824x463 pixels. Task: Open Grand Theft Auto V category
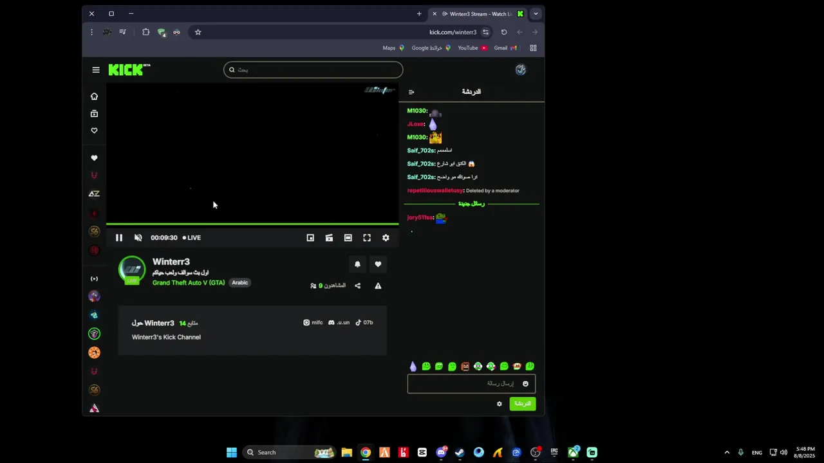(189, 283)
